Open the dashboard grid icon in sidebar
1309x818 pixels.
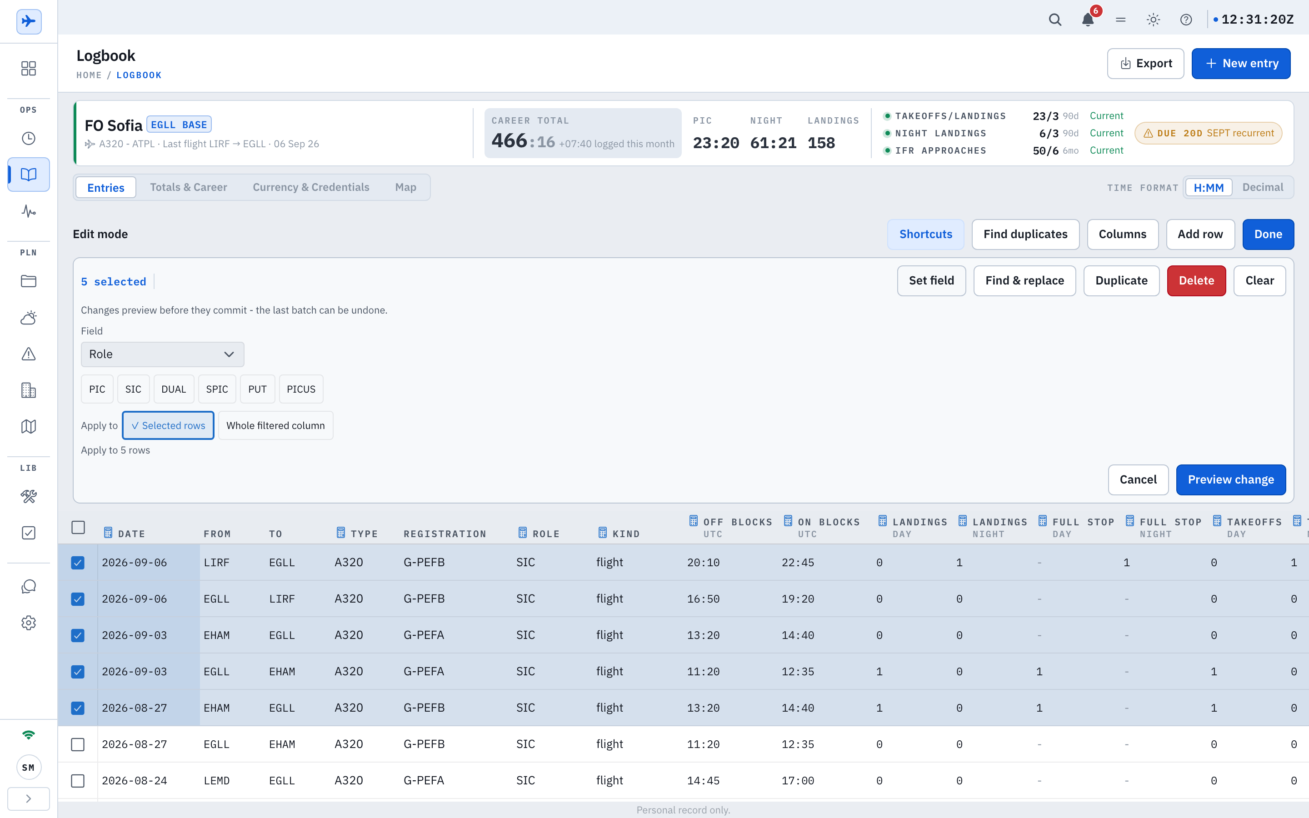click(29, 68)
